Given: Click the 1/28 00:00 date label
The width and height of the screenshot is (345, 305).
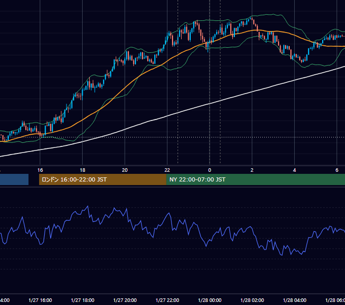Looking at the screenshot, I should pos(210,300).
